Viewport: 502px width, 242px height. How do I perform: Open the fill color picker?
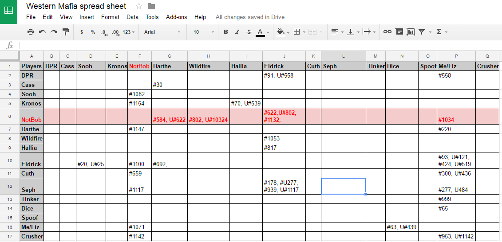tap(281, 32)
